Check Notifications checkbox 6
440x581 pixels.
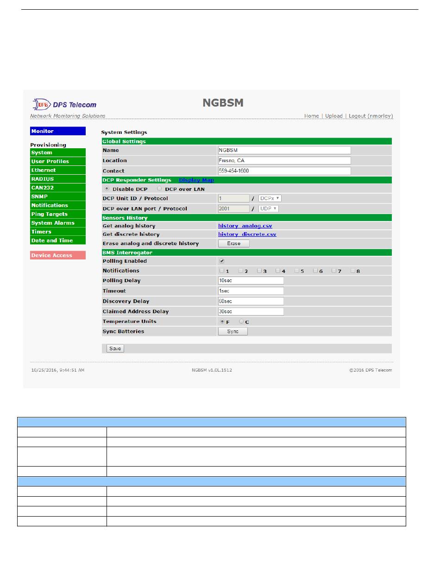315,271
